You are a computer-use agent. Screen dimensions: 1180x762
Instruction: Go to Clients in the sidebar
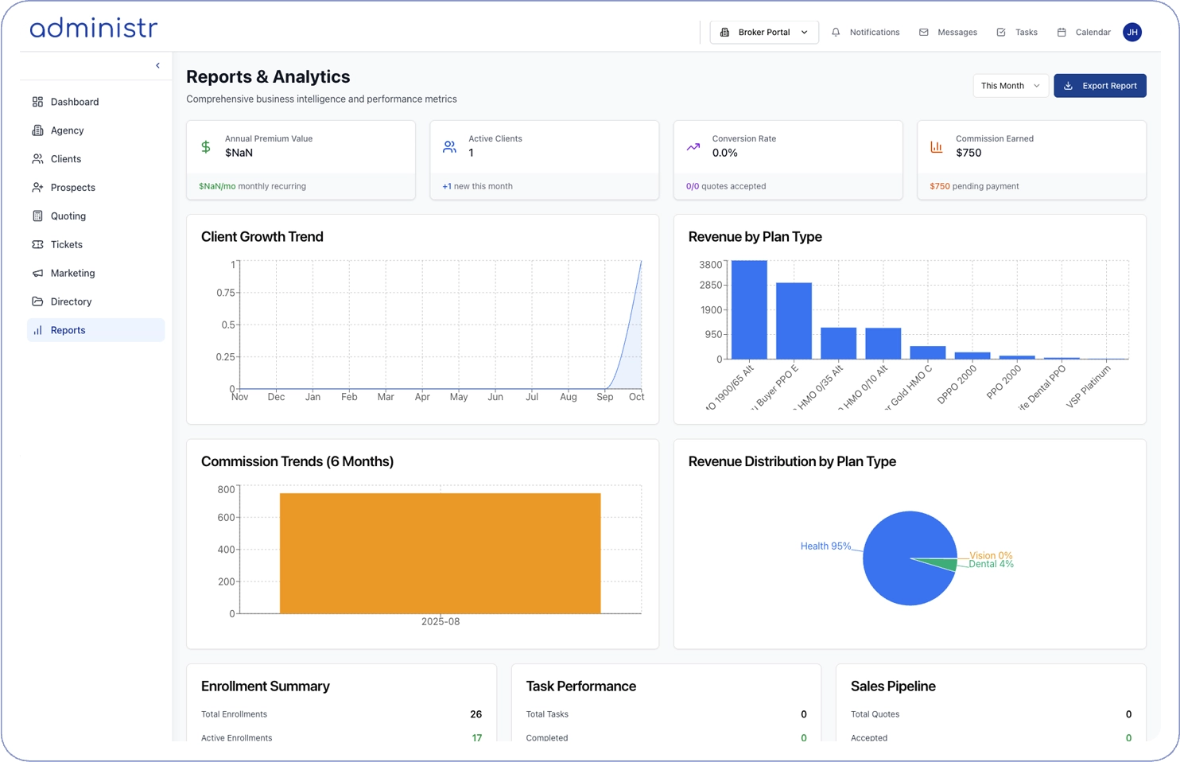[x=66, y=159]
